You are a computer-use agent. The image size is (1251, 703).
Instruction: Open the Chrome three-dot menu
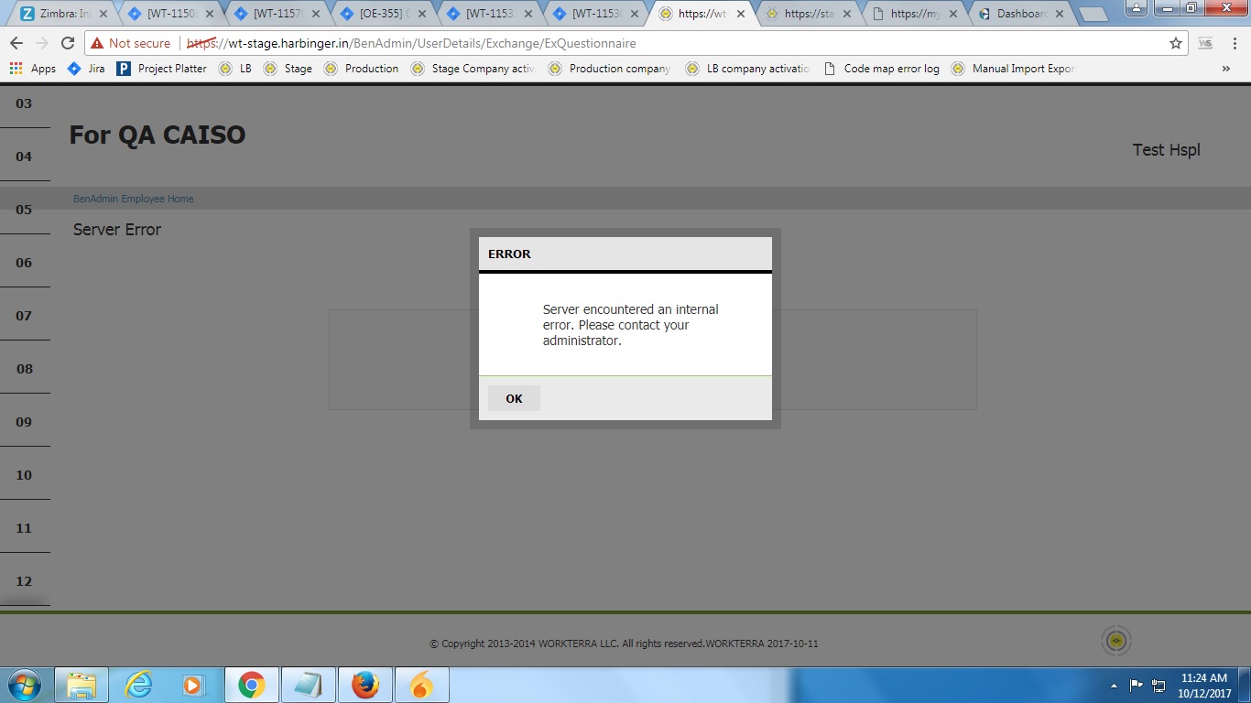tap(1233, 43)
